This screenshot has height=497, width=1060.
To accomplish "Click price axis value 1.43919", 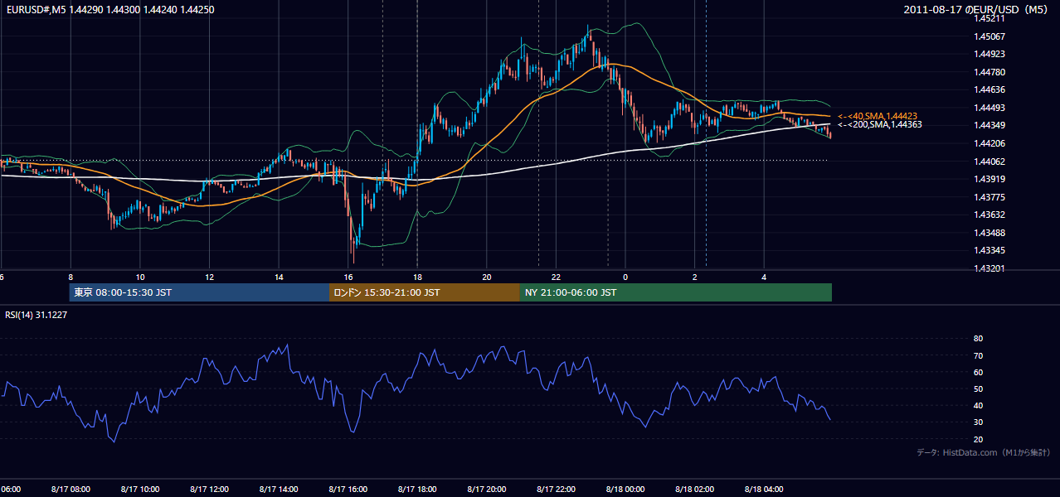I will (x=991, y=179).
